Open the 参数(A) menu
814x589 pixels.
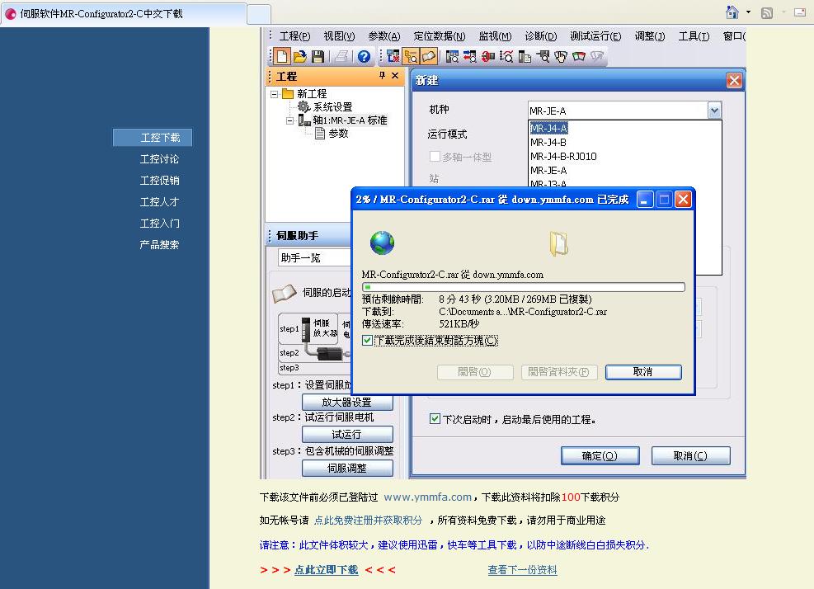383,36
